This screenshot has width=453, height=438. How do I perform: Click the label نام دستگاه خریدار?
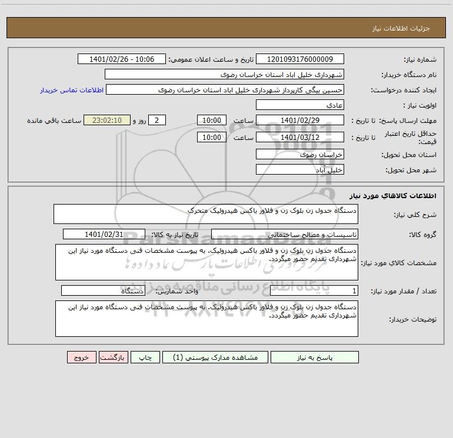coord(409,75)
